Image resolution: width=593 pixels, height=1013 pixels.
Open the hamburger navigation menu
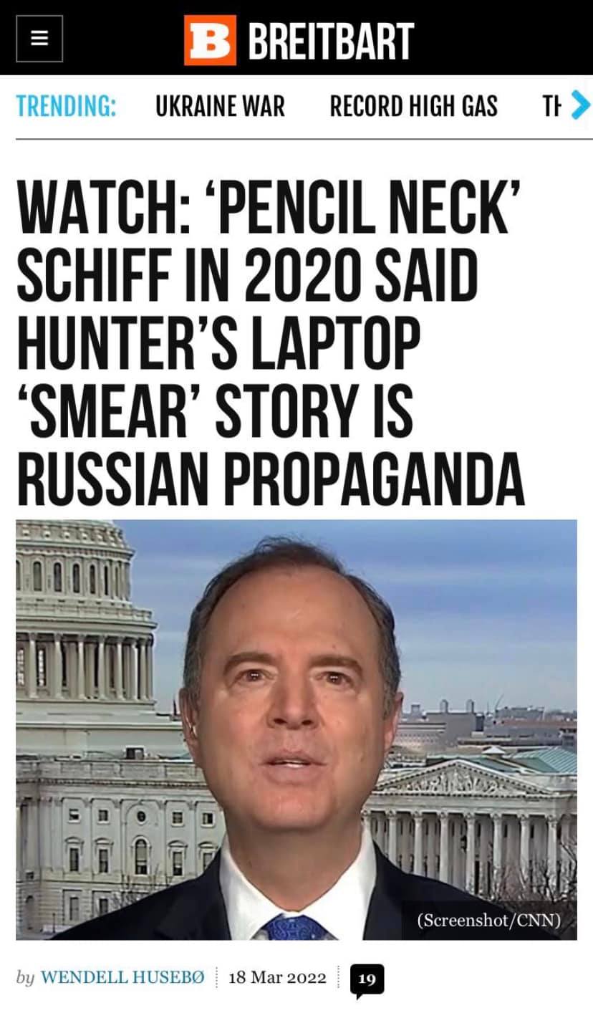[39, 39]
